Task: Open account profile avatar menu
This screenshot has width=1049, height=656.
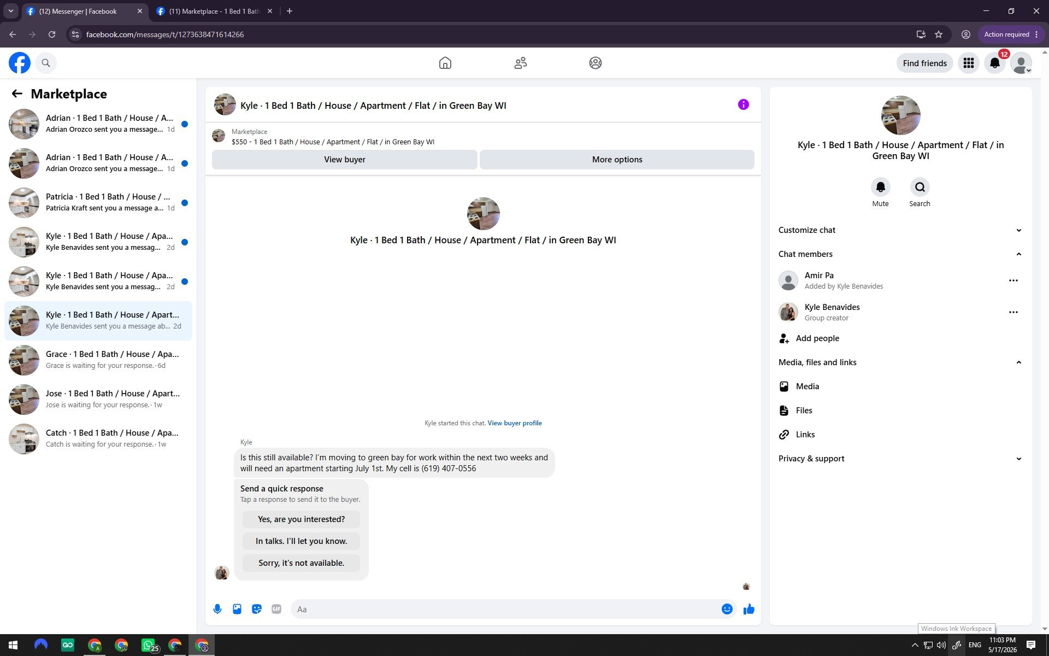Action: click(x=1021, y=63)
